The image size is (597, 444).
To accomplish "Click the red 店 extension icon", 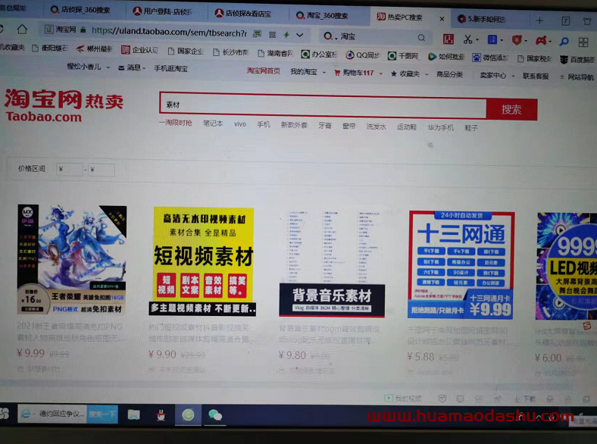I will point(449,39).
